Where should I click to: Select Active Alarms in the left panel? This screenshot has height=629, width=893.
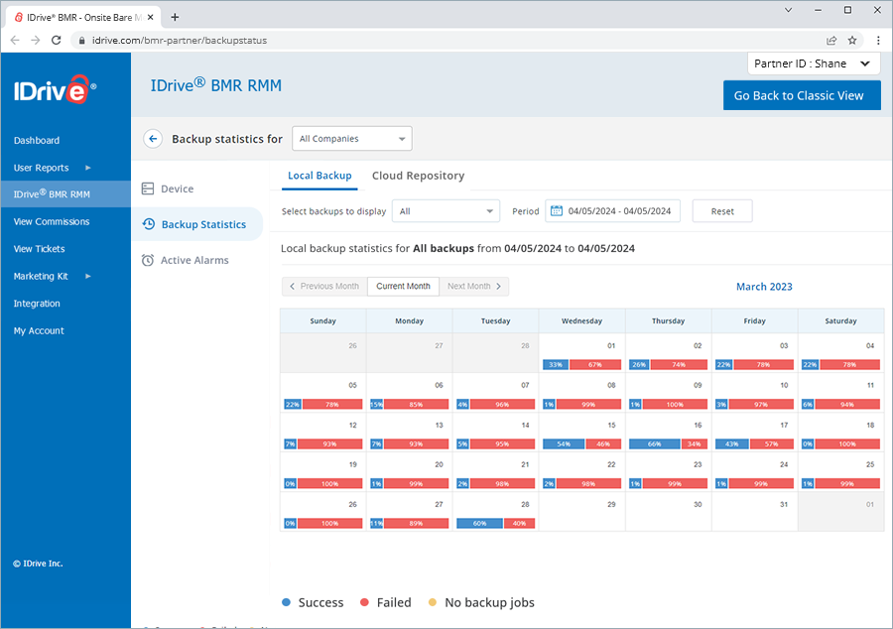[194, 260]
